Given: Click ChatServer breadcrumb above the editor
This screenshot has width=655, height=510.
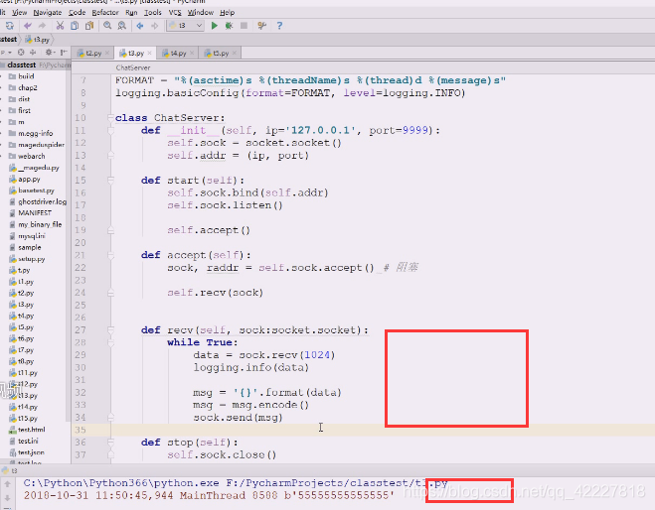Looking at the screenshot, I should pyautogui.click(x=133, y=67).
